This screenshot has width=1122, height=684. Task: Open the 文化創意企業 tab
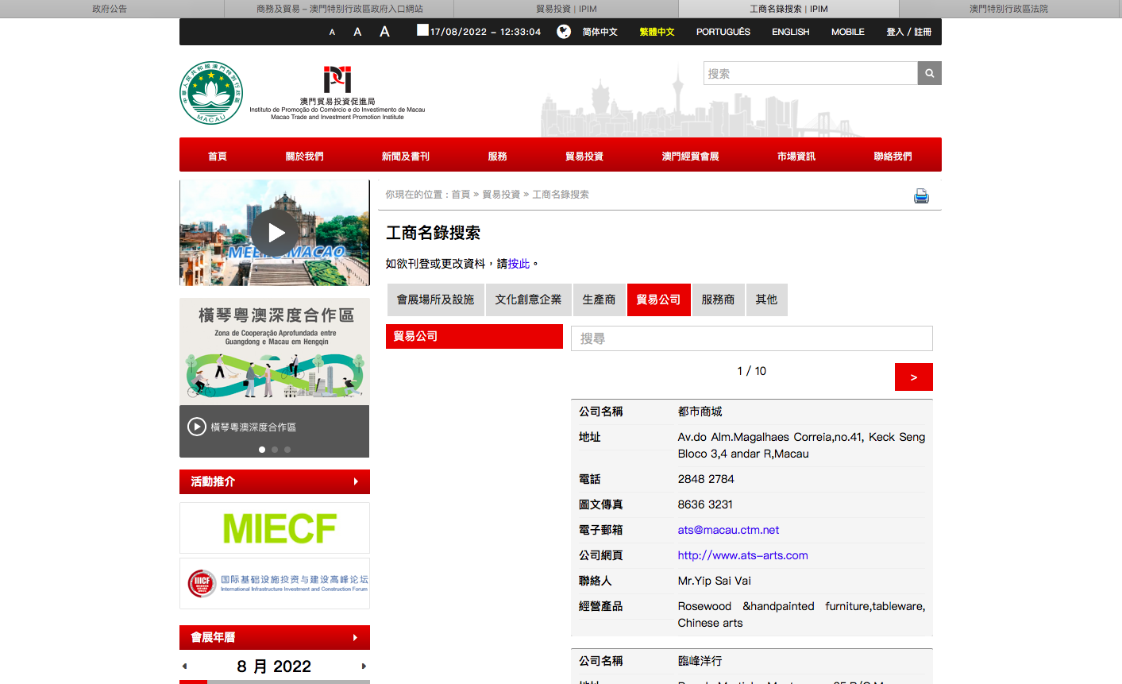click(528, 299)
